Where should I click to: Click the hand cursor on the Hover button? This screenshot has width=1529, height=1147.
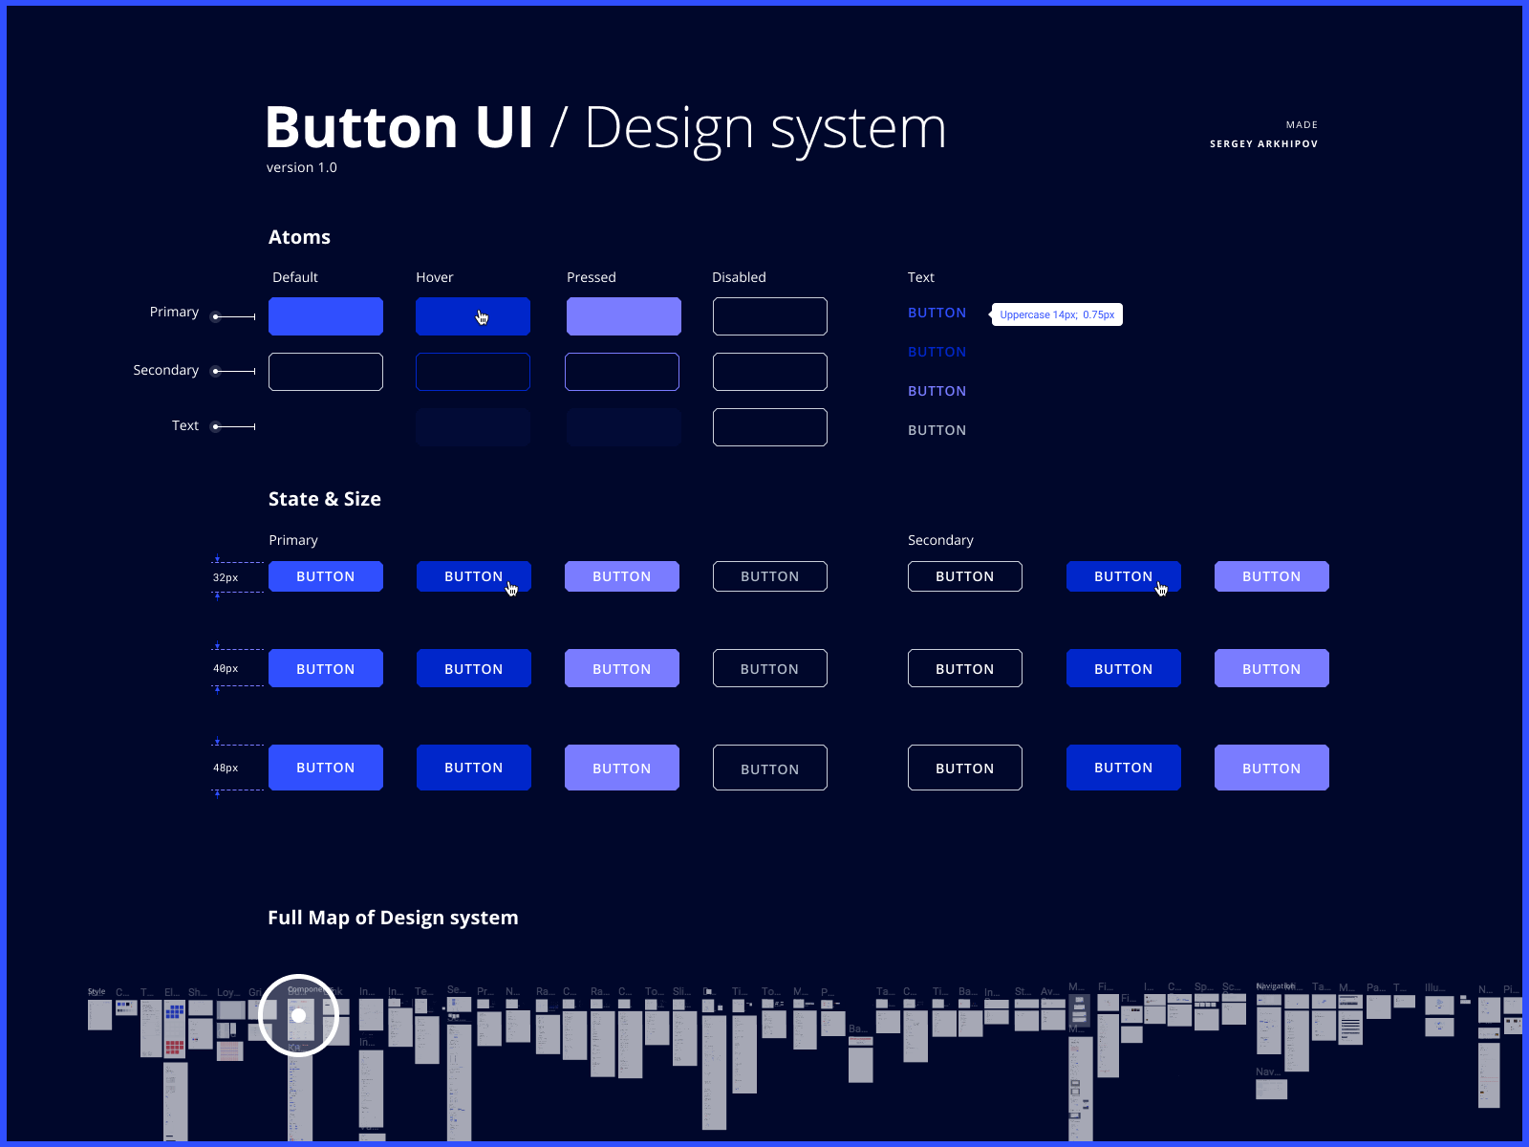click(x=482, y=316)
